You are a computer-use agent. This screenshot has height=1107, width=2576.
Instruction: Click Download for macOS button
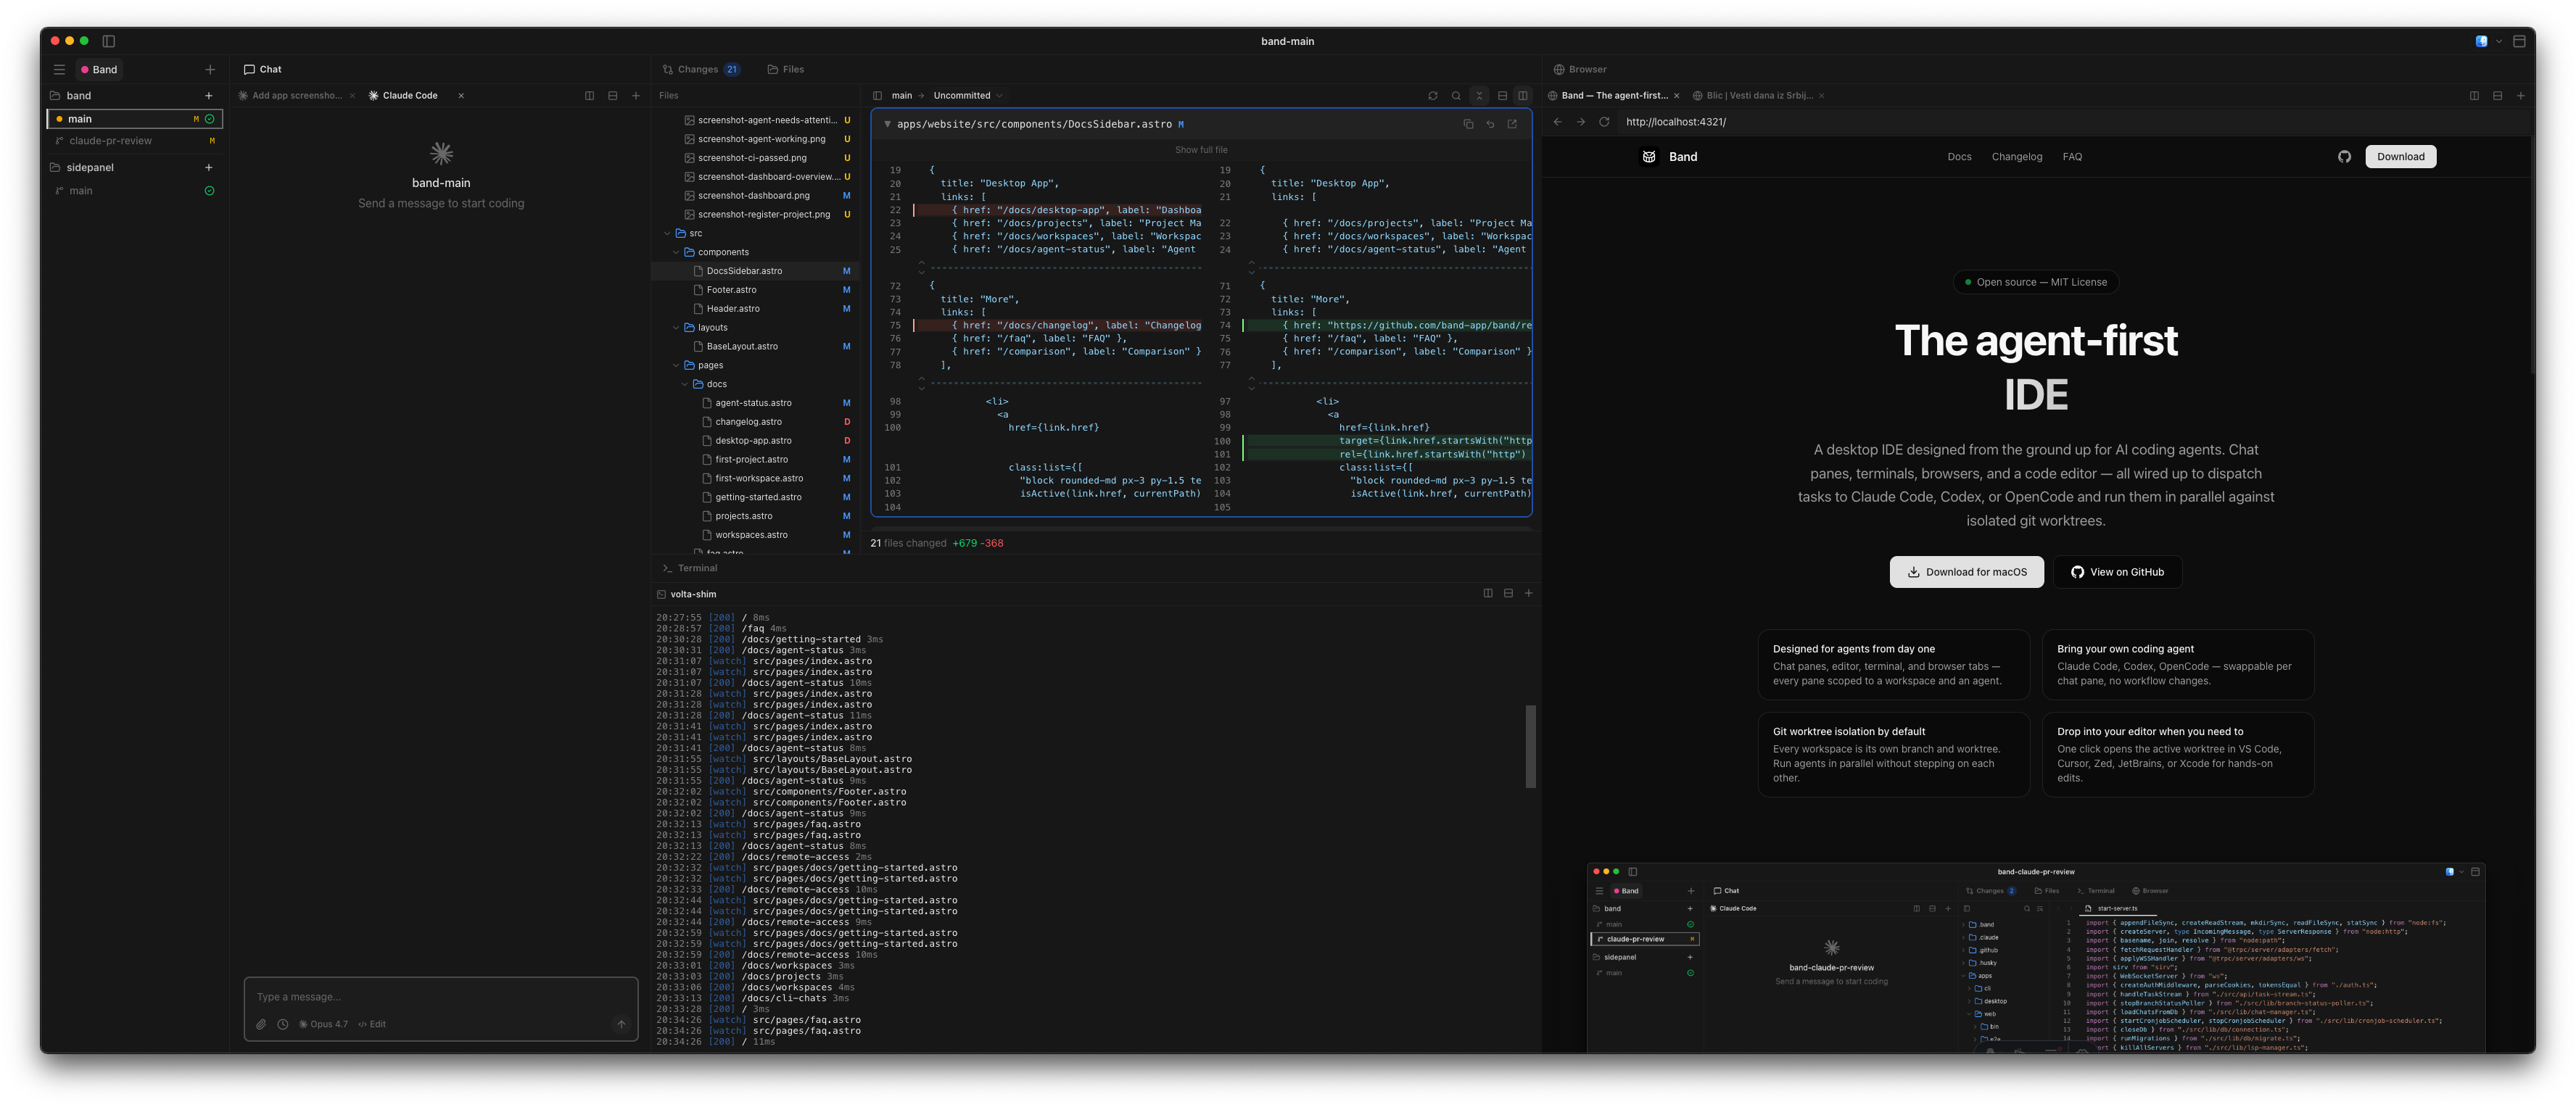(x=1966, y=572)
